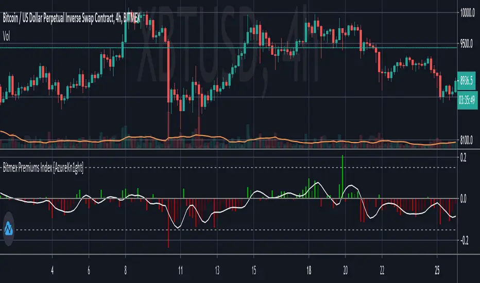
Task: Click the 0.2 indicator scale label
Action: (x=463, y=158)
